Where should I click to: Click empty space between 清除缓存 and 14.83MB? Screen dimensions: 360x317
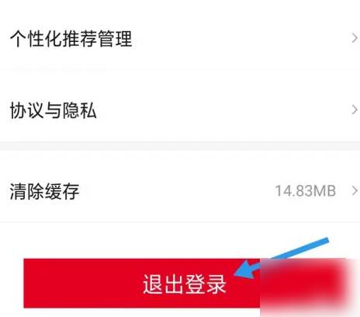pos(176,191)
